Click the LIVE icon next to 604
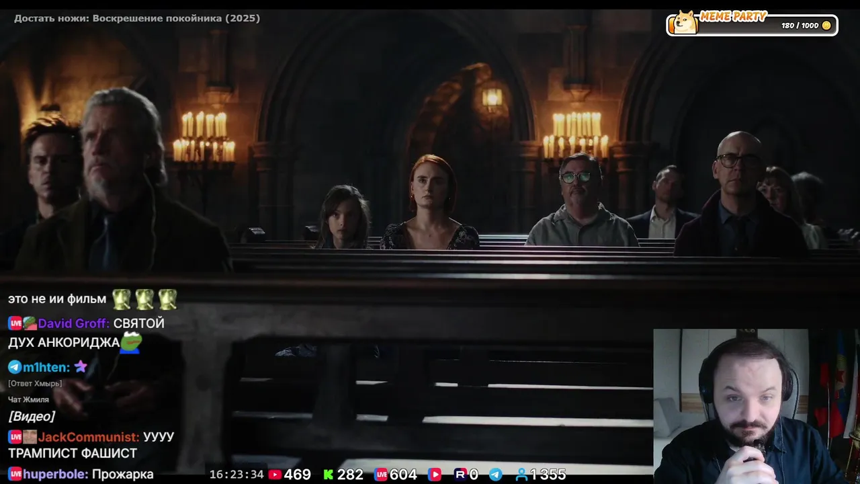Image resolution: width=860 pixels, height=484 pixels. coord(382,475)
